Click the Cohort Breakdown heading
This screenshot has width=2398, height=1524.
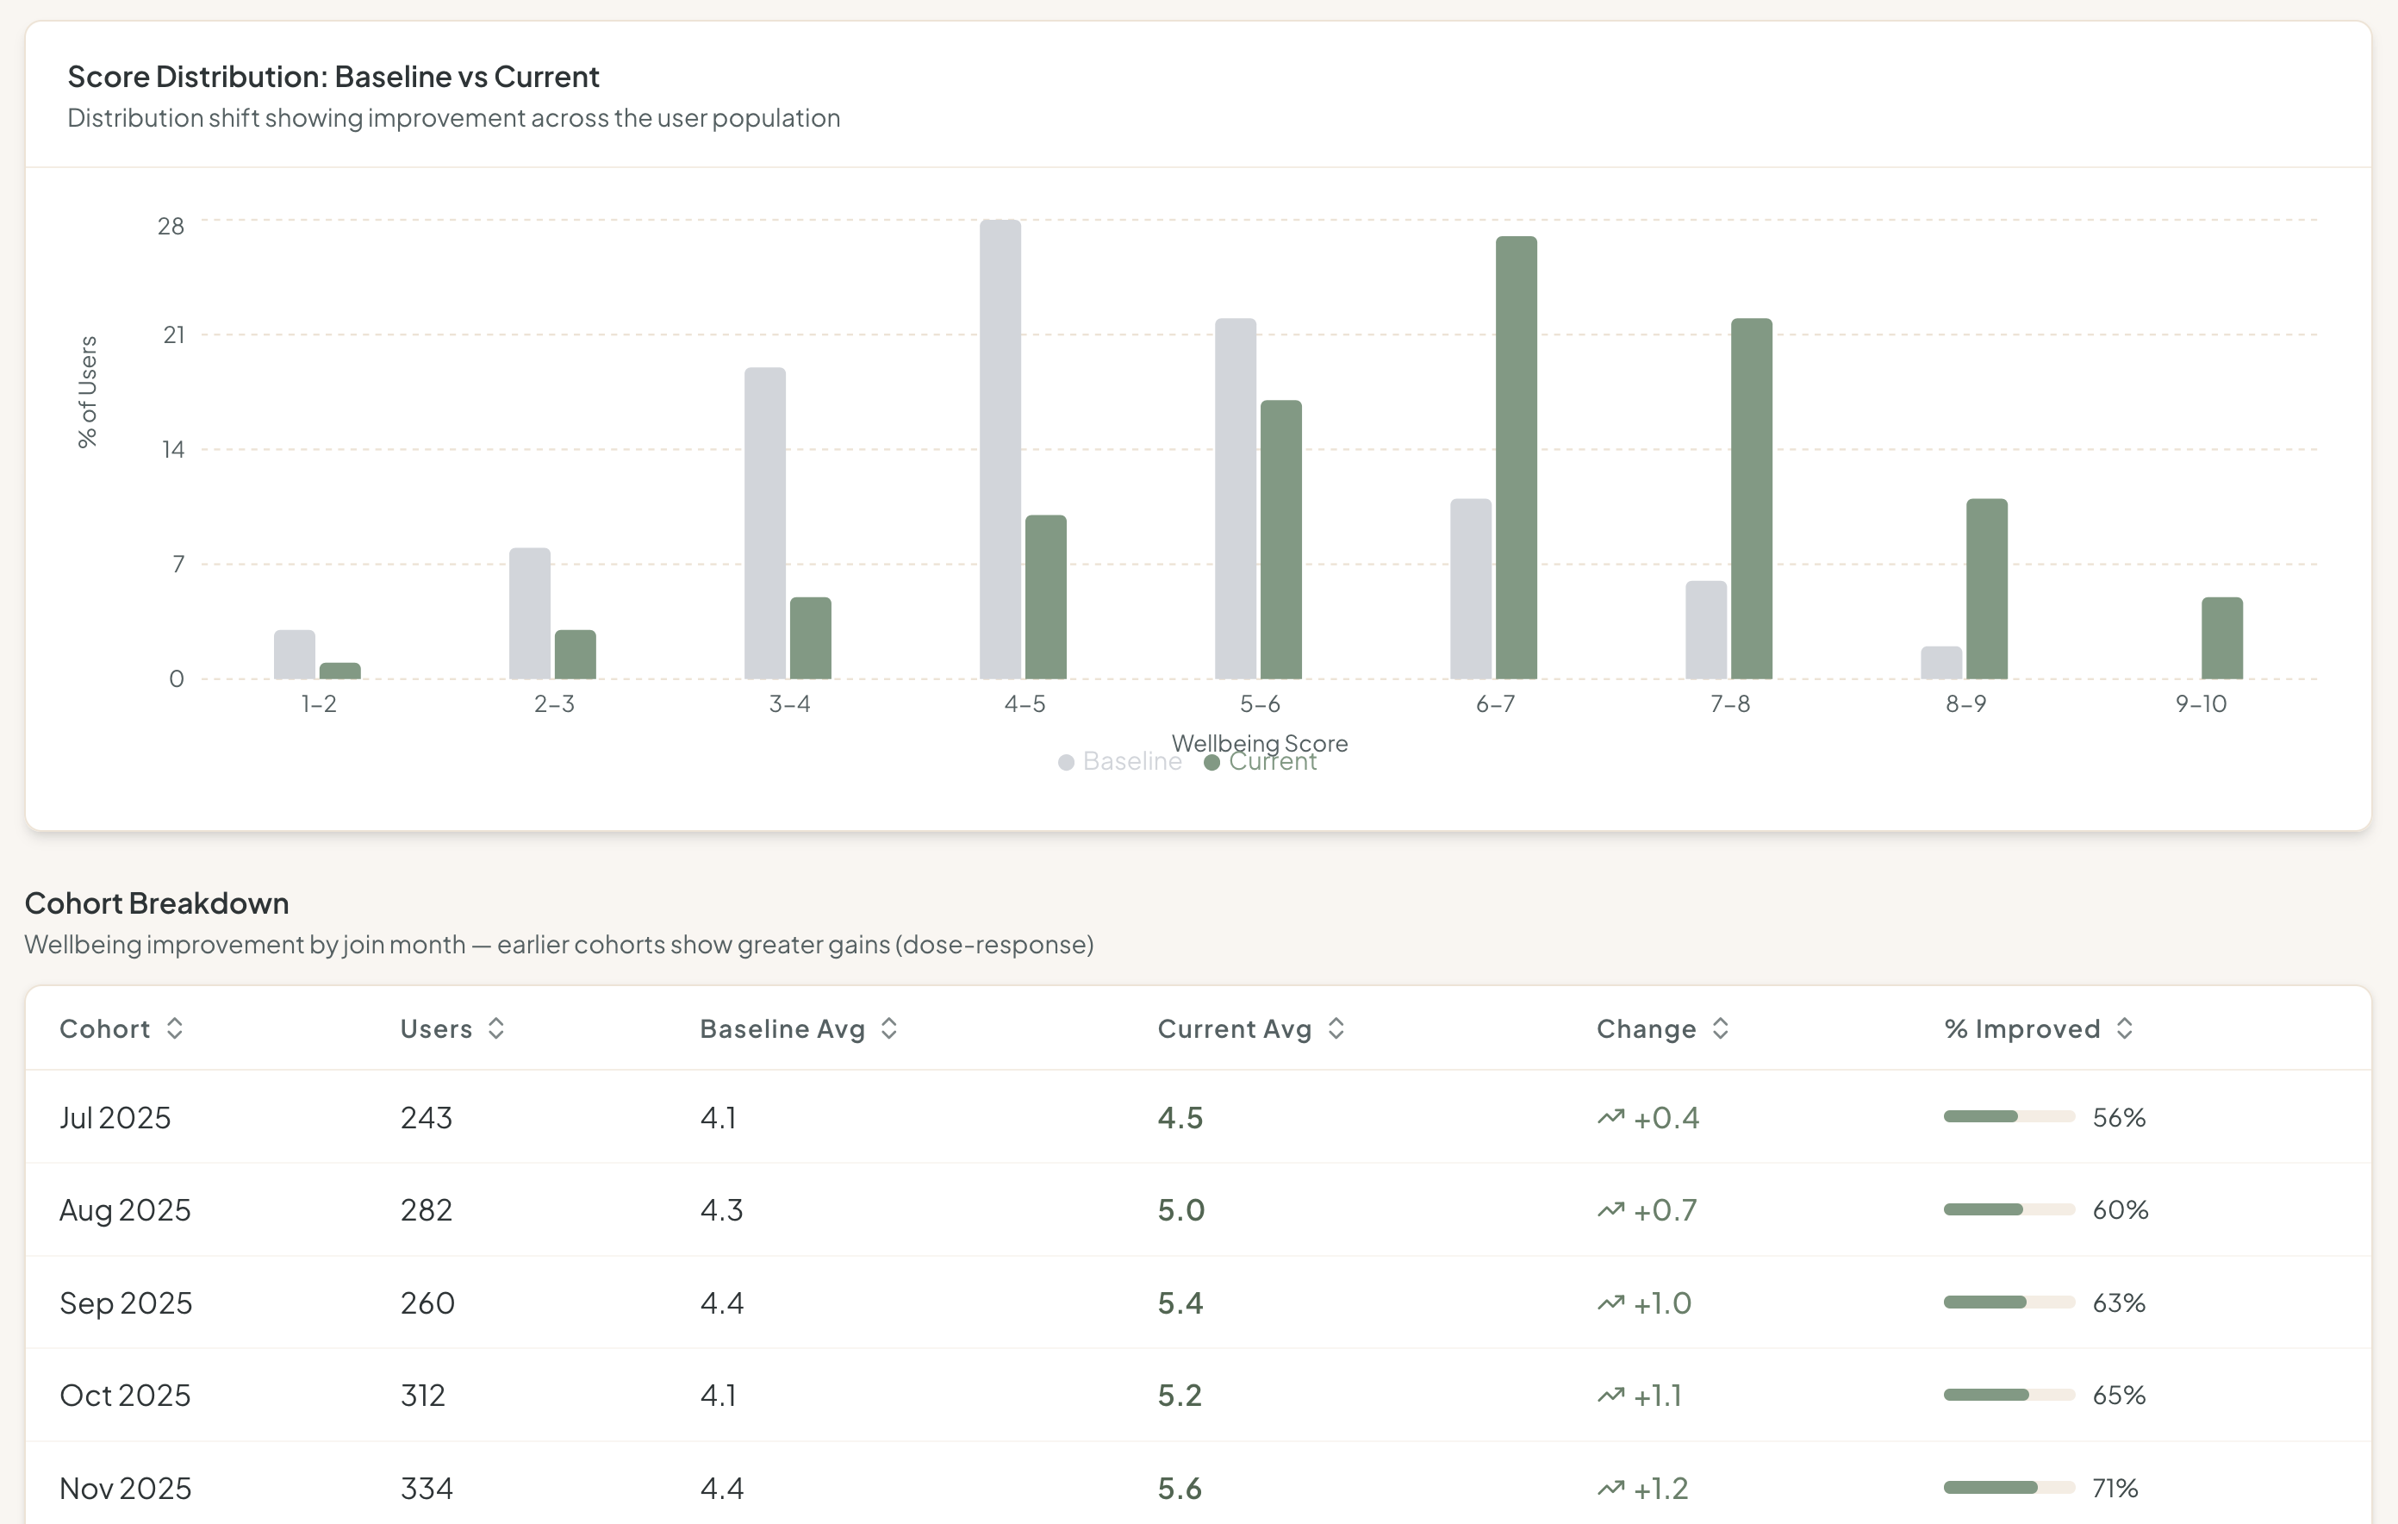coord(156,903)
